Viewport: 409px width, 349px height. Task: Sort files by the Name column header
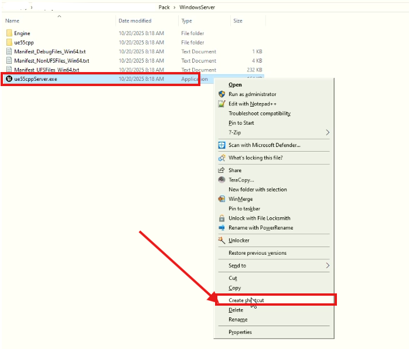coord(12,20)
